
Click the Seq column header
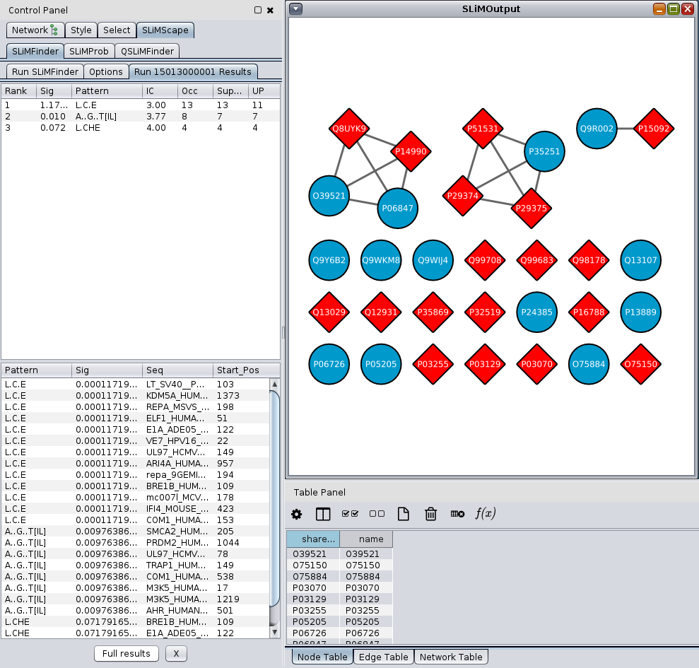click(x=177, y=370)
